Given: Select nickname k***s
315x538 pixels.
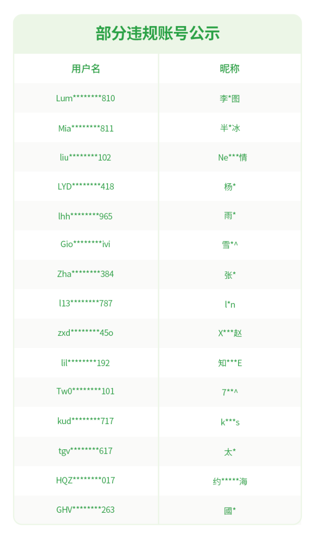Looking at the screenshot, I should pyautogui.click(x=230, y=422).
